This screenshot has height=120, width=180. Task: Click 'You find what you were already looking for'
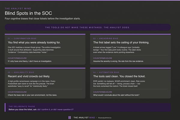pyautogui.click(x=34, y=43)
